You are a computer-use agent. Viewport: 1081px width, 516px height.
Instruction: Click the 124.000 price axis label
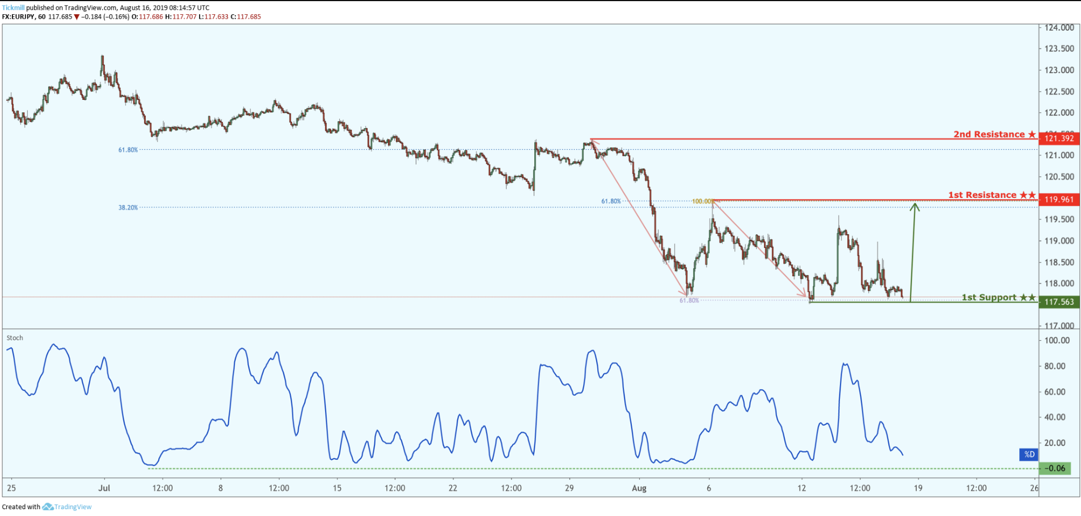1059,27
